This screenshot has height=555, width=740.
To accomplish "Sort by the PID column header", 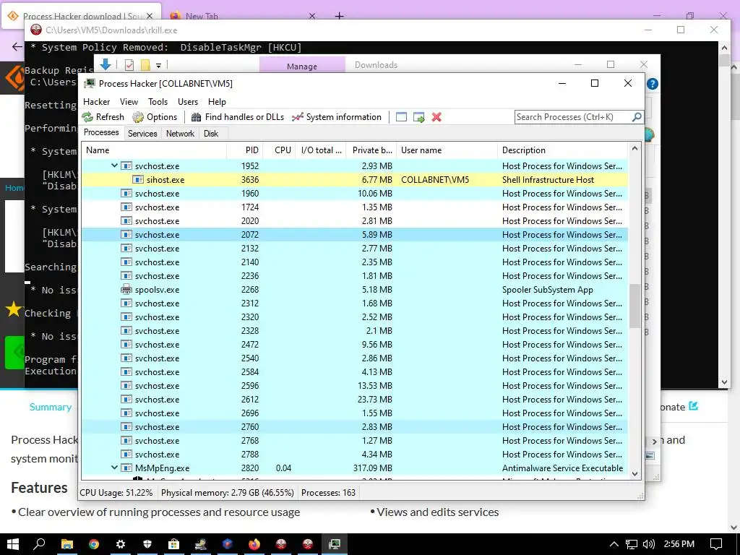I will tap(244, 150).
